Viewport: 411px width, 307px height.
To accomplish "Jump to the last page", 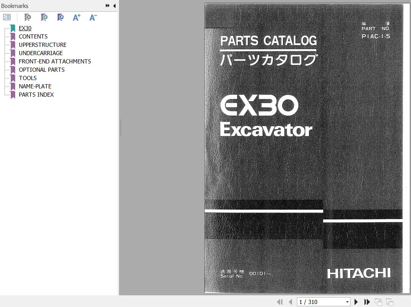I will pos(367,302).
